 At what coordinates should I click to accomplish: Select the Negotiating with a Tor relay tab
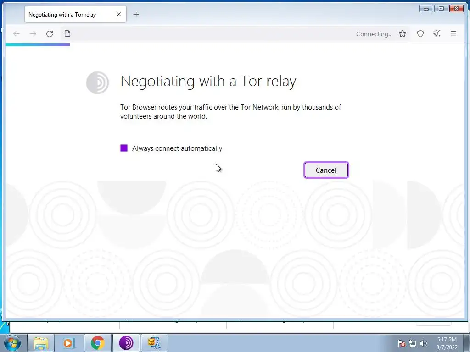(x=76, y=14)
